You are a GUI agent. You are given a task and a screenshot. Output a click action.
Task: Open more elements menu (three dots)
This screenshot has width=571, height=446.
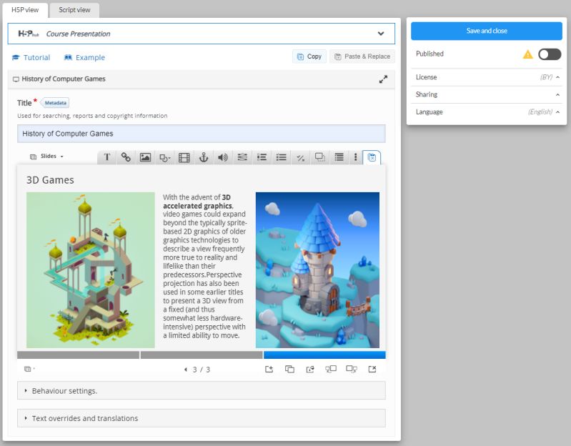(355, 157)
